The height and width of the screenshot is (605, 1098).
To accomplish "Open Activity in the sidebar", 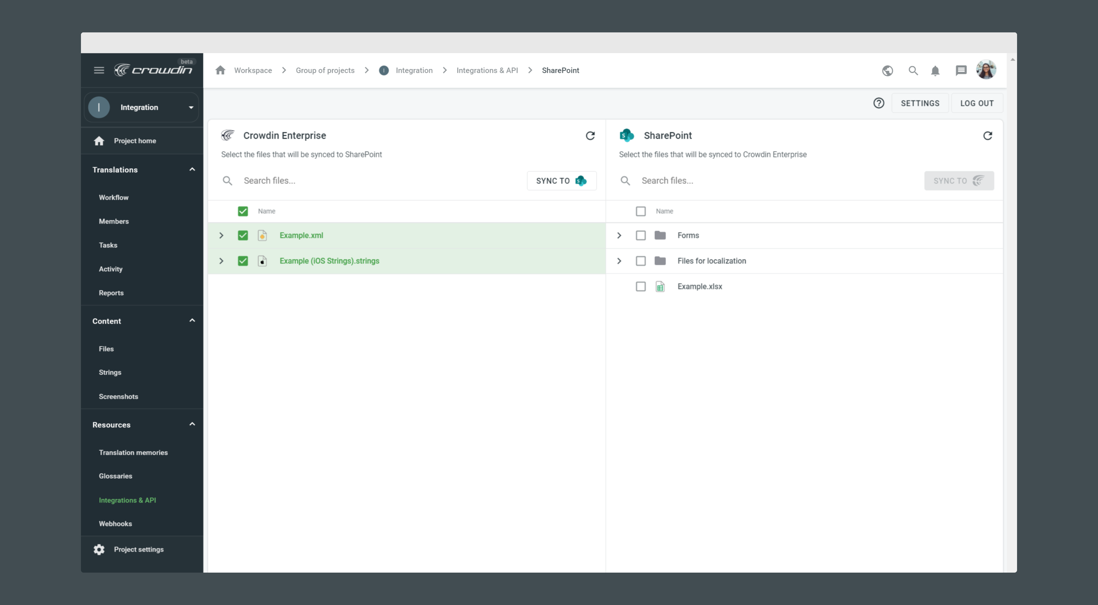I will [110, 269].
